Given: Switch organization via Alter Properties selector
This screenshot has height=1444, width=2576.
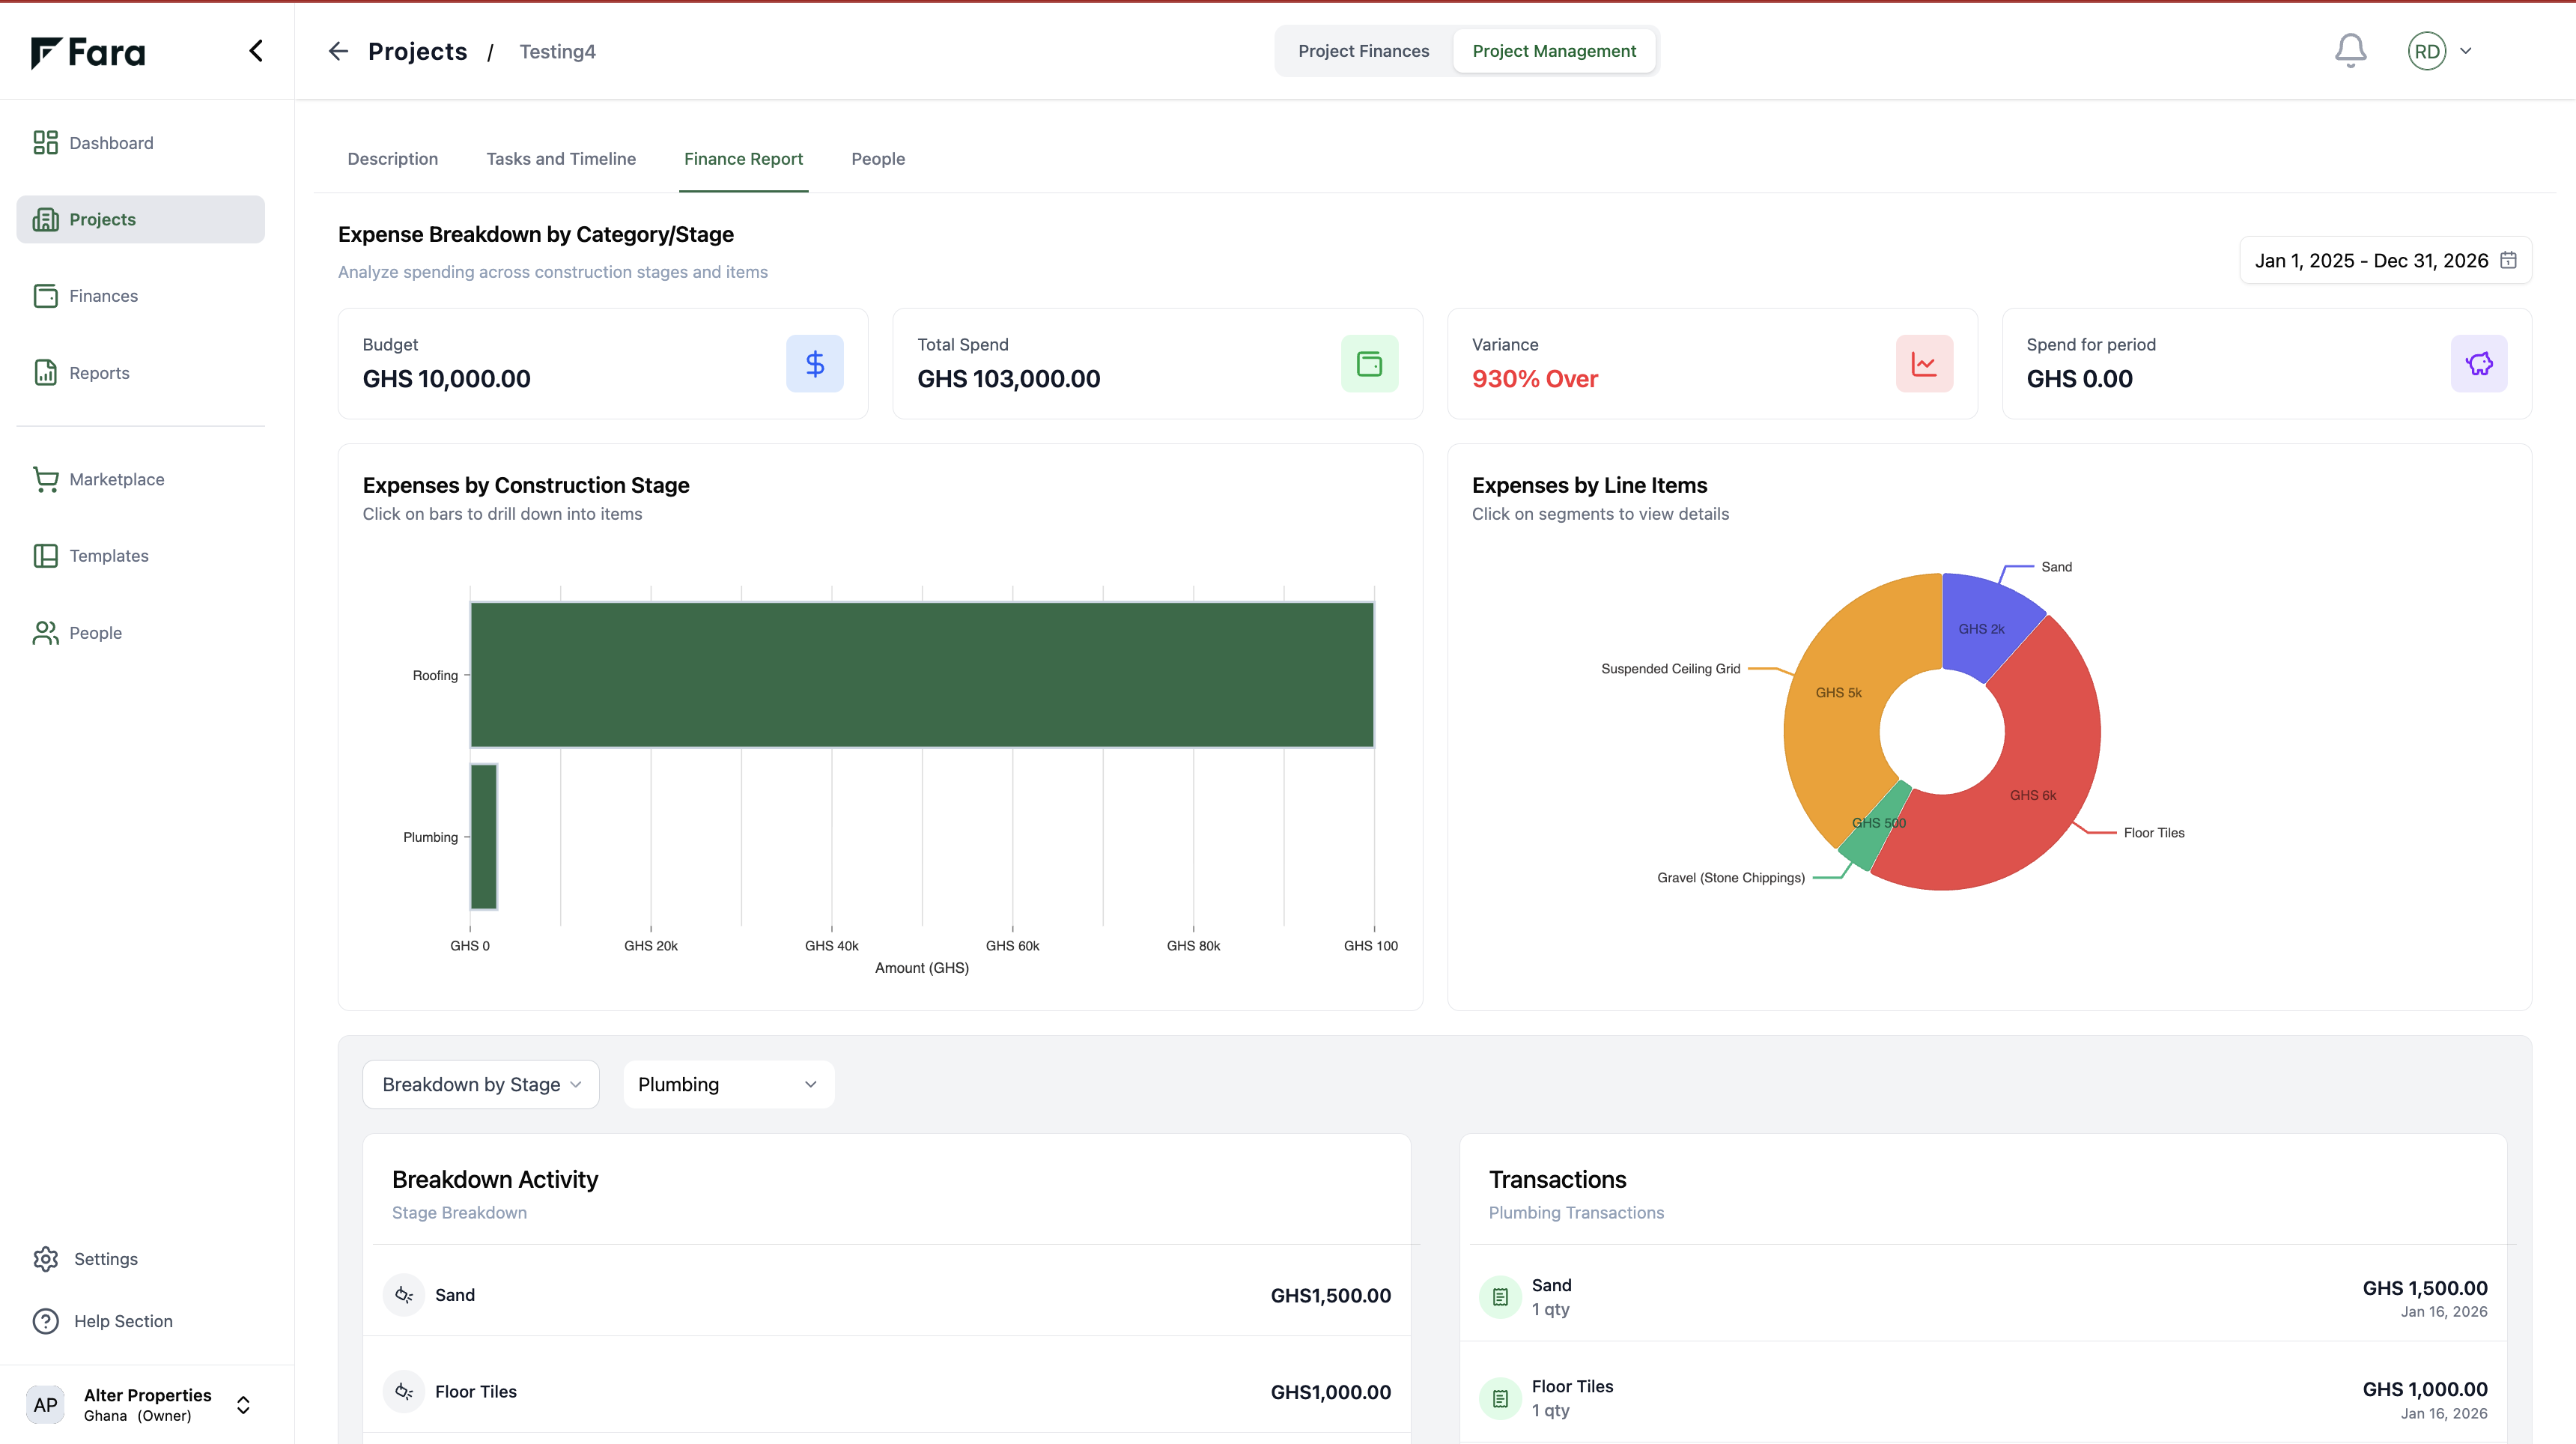Looking at the screenshot, I should coord(140,1405).
